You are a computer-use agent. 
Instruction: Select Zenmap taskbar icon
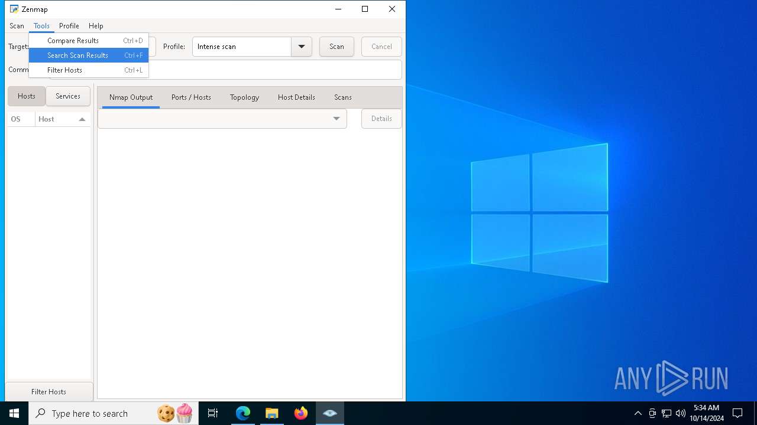click(330, 413)
